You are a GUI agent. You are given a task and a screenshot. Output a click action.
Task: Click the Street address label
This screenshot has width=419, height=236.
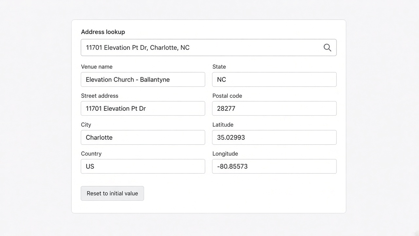pyautogui.click(x=100, y=96)
